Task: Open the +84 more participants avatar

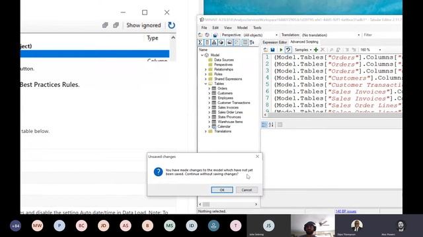Action: pos(15,226)
